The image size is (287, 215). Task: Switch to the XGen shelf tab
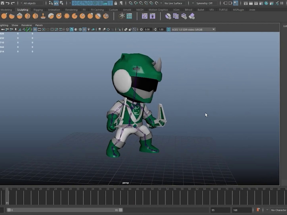click(x=176, y=10)
